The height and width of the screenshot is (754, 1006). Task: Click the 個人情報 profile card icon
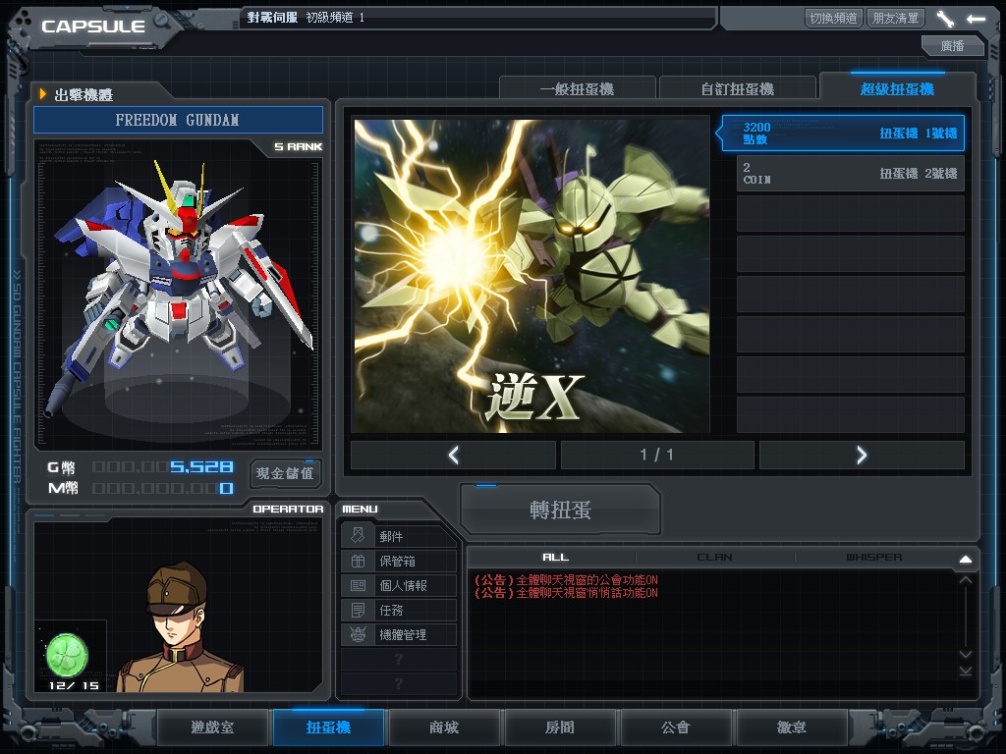[358, 585]
